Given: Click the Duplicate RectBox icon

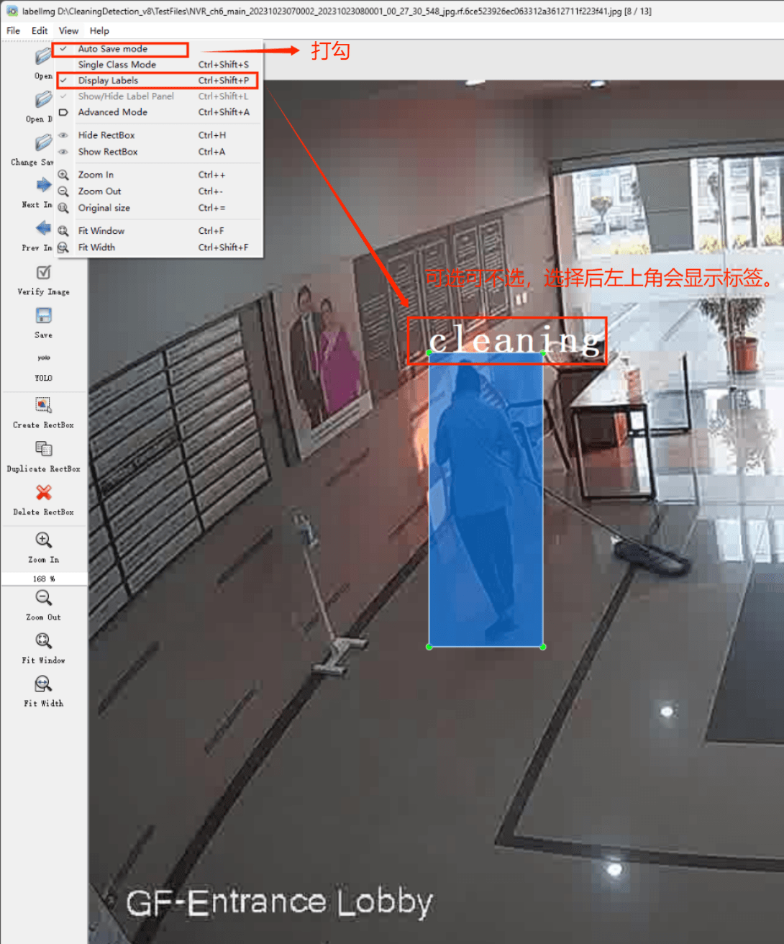Looking at the screenshot, I should (x=43, y=450).
